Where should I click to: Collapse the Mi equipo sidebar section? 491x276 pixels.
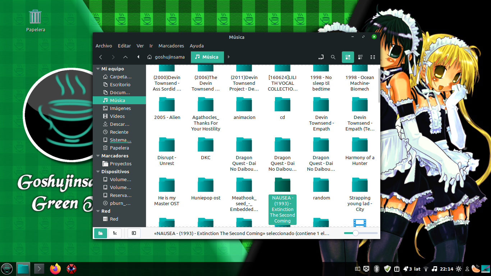[97, 69]
